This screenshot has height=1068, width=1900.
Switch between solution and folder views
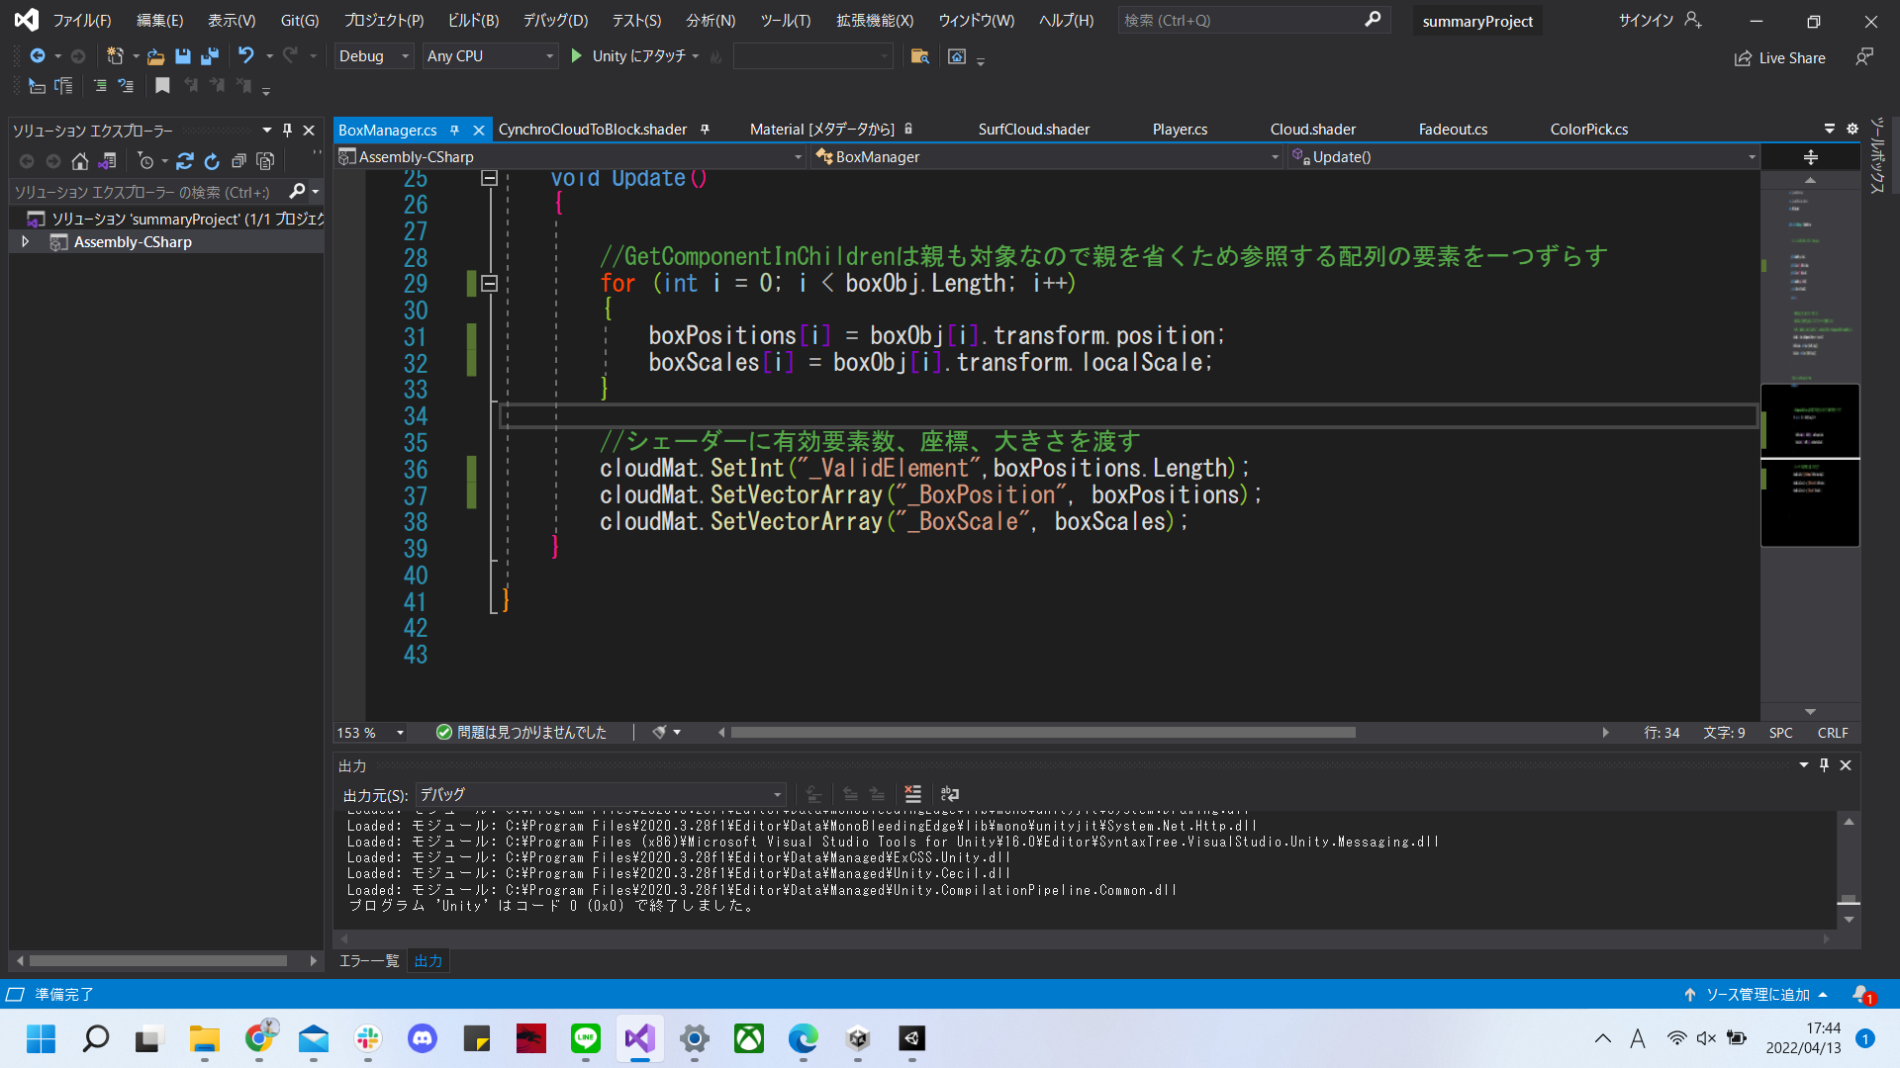107,161
